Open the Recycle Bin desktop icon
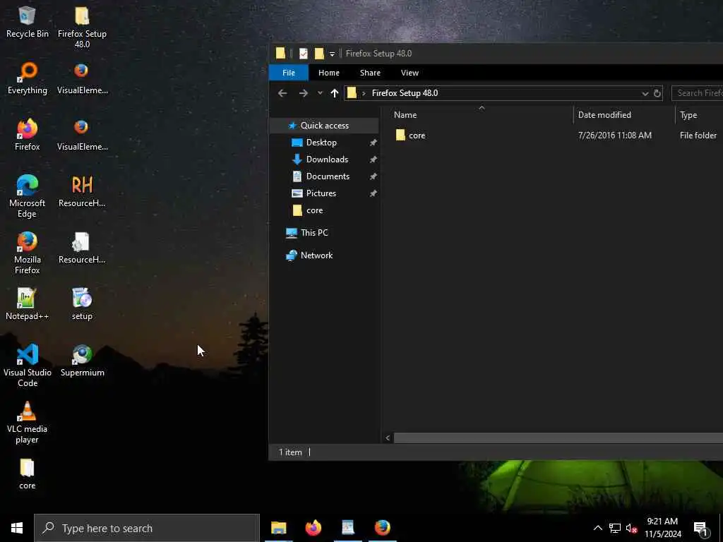Image resolution: width=723 pixels, height=542 pixels. pyautogui.click(x=28, y=22)
